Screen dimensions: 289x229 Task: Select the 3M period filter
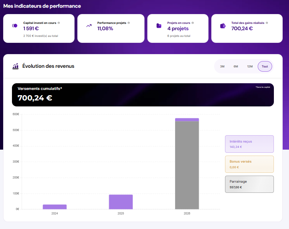222,66
